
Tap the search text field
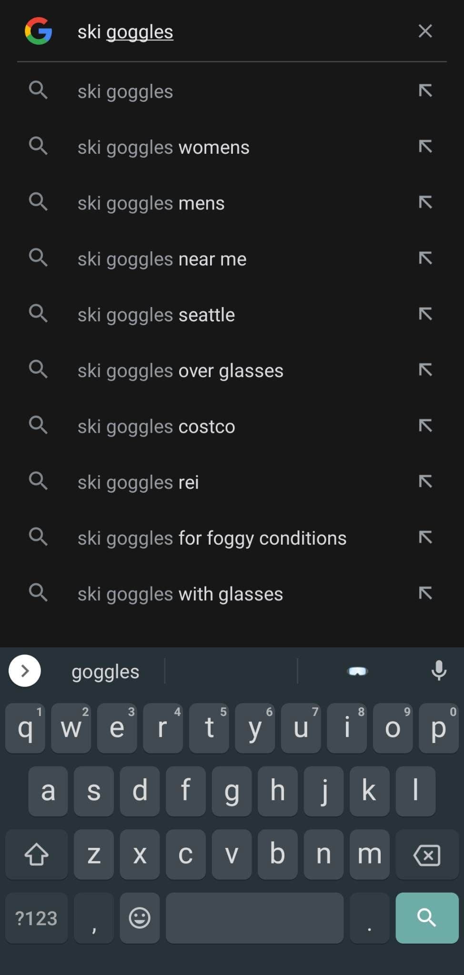238,32
